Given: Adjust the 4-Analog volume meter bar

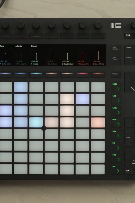Looking at the screenshot, I should coord(37,57).
